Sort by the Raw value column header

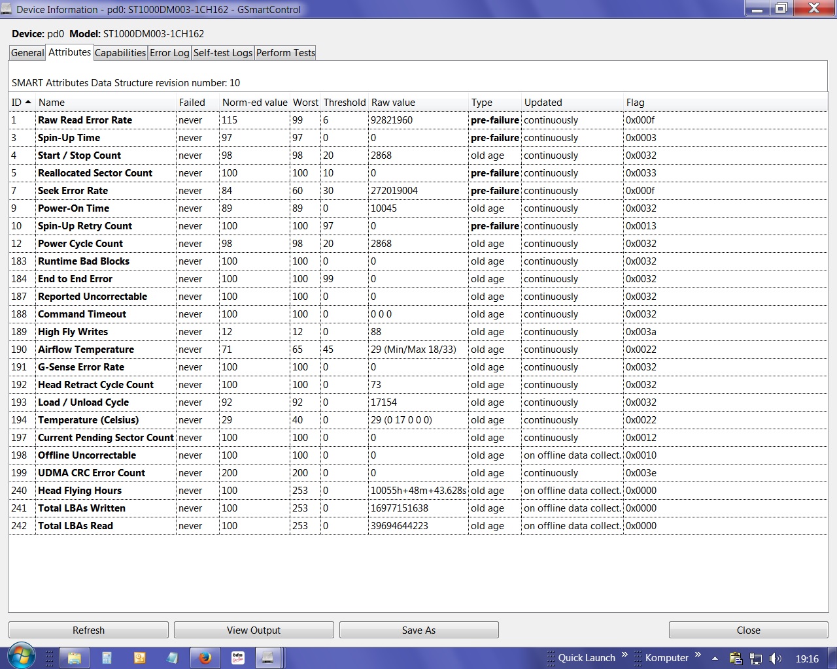pyautogui.click(x=418, y=102)
